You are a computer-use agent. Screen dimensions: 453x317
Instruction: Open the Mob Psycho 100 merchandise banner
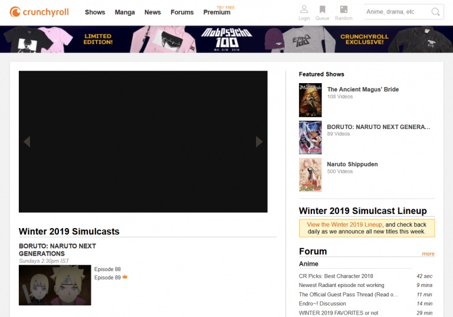coord(226,39)
